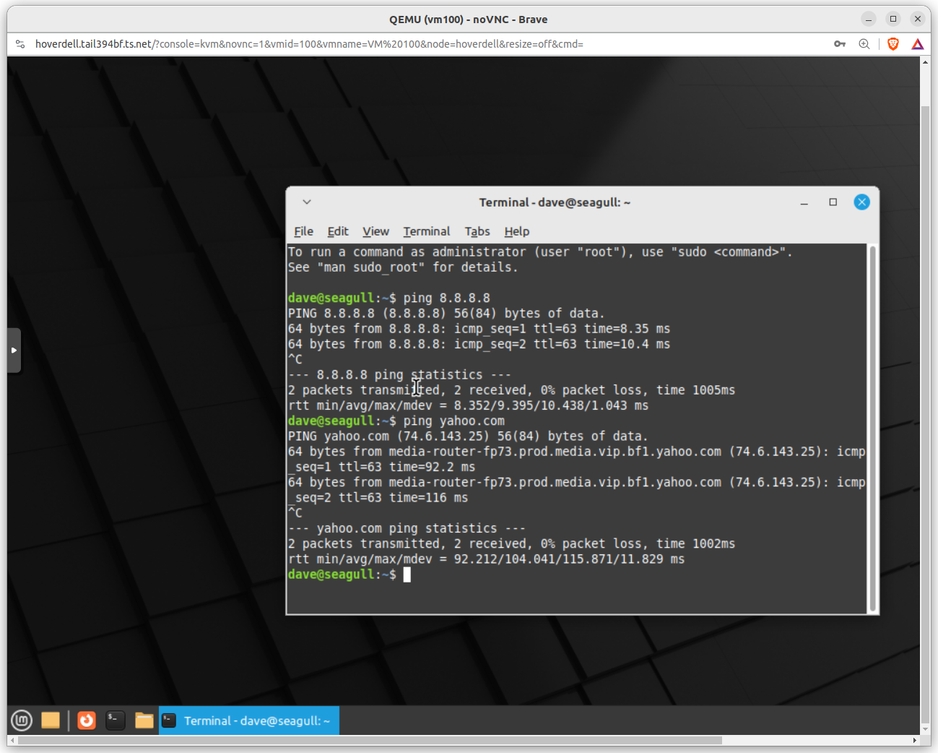Click the '--- yahoo.com ping statistics ---' line
Image resolution: width=938 pixels, height=753 pixels.
[407, 528]
